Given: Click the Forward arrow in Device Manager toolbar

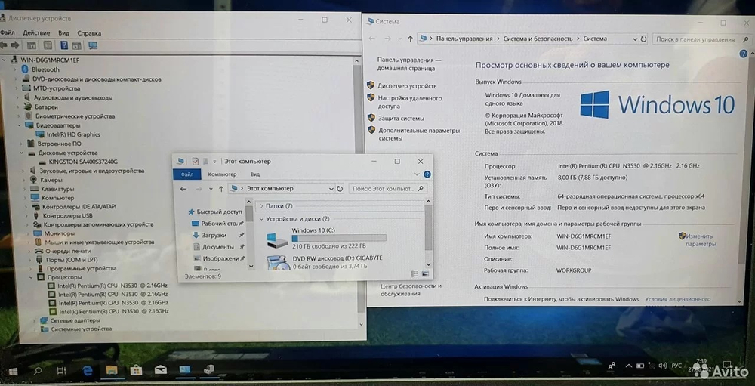Looking at the screenshot, I should [x=15, y=45].
